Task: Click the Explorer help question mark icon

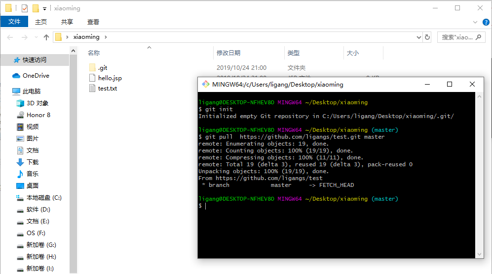Action: pyautogui.click(x=486, y=22)
